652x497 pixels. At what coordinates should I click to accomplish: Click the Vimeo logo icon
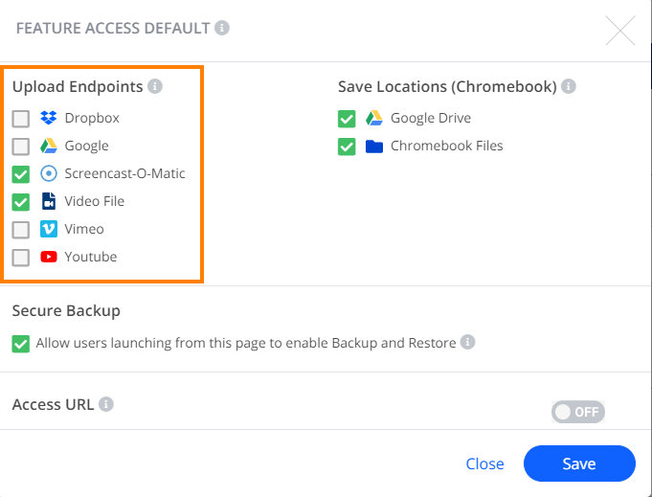point(49,229)
